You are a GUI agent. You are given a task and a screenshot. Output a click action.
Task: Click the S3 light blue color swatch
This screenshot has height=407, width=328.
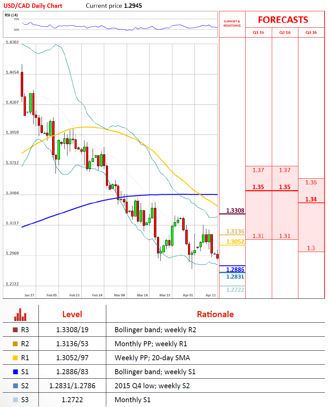[15, 400]
